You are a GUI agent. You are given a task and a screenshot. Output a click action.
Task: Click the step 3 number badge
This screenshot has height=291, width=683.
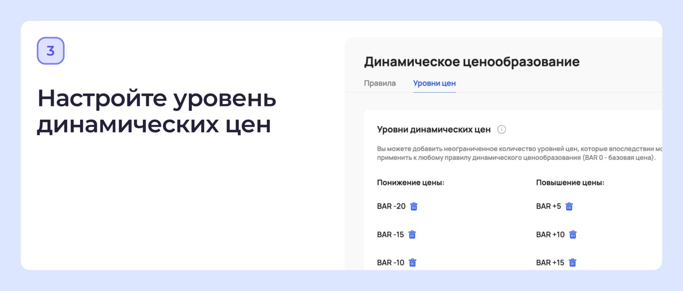pyautogui.click(x=51, y=51)
